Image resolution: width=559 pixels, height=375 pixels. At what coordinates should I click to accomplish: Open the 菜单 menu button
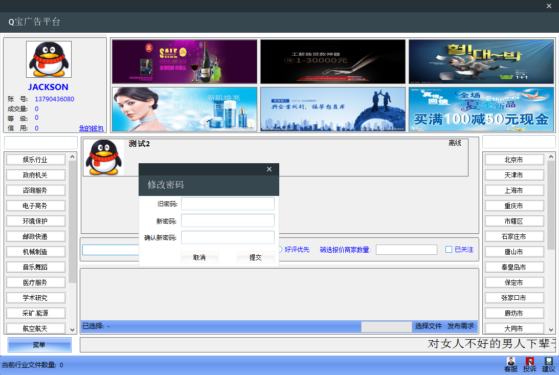(39, 345)
